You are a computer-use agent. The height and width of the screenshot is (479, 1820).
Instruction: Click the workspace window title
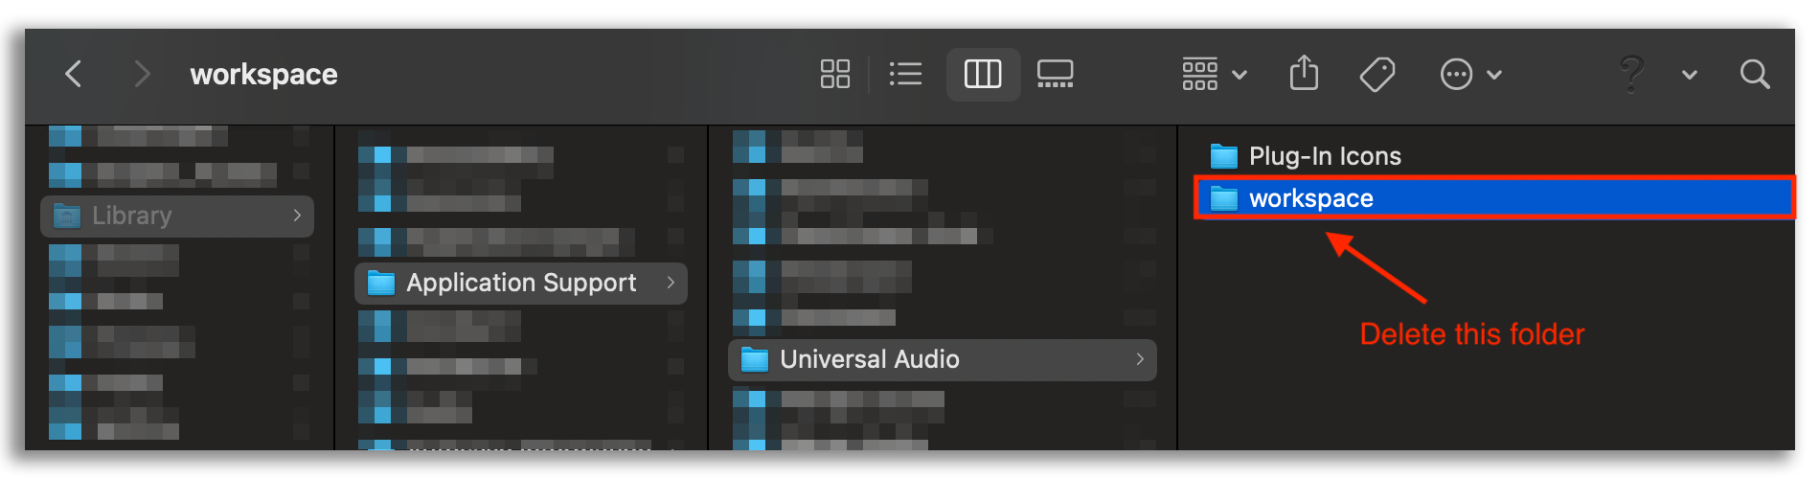263,75
